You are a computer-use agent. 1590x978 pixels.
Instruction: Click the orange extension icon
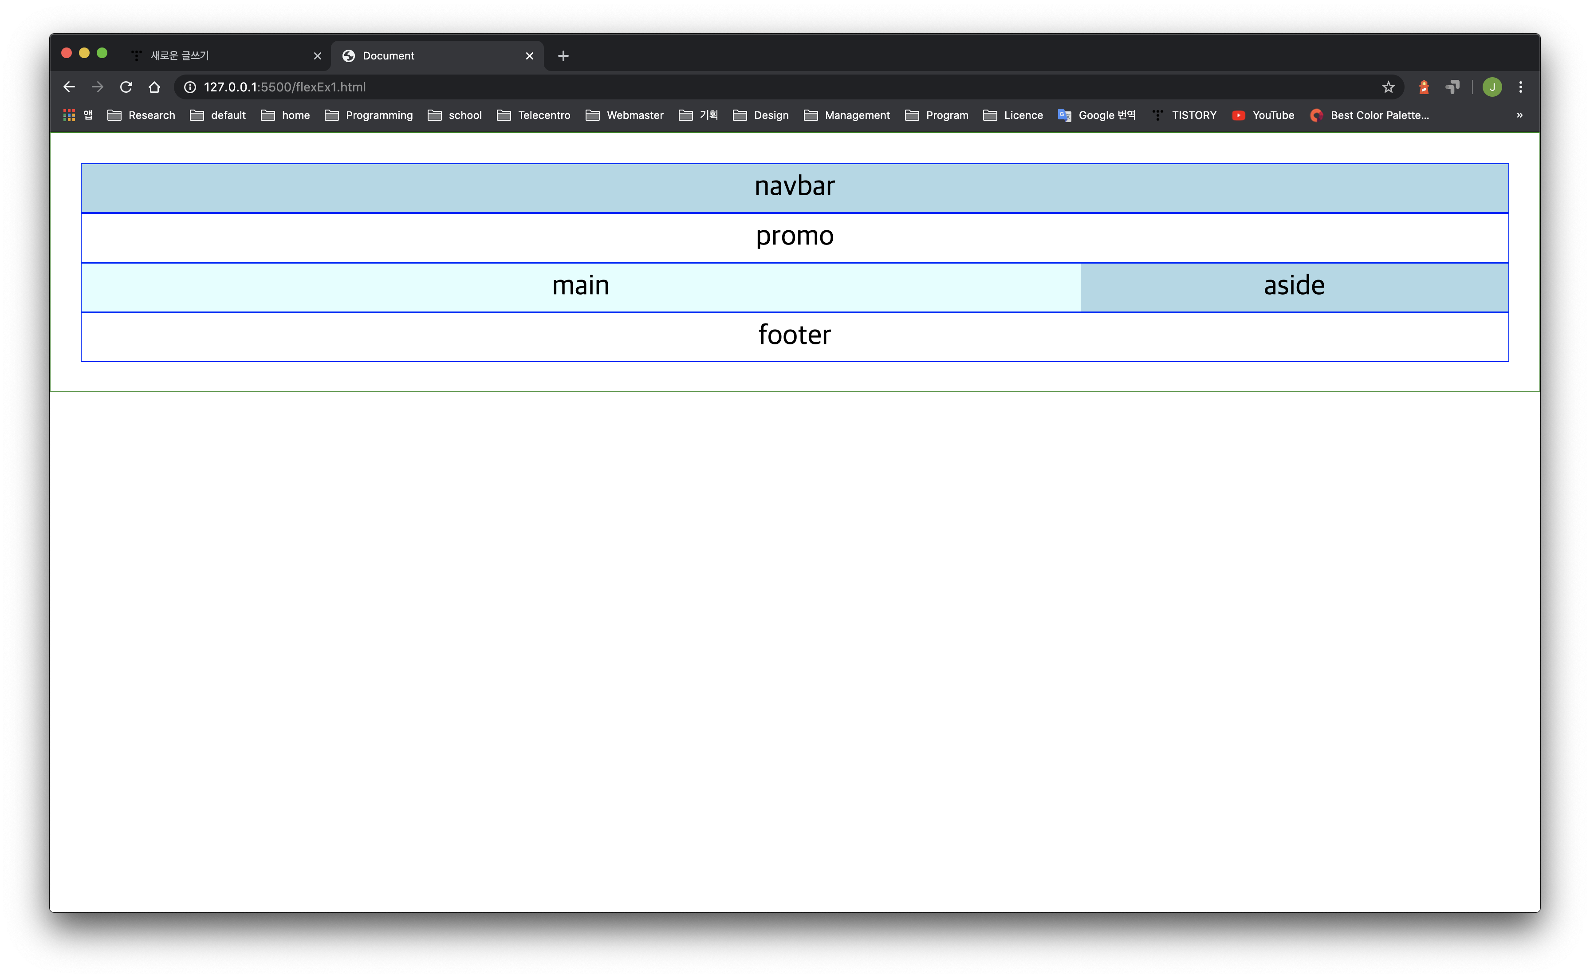coord(1423,87)
